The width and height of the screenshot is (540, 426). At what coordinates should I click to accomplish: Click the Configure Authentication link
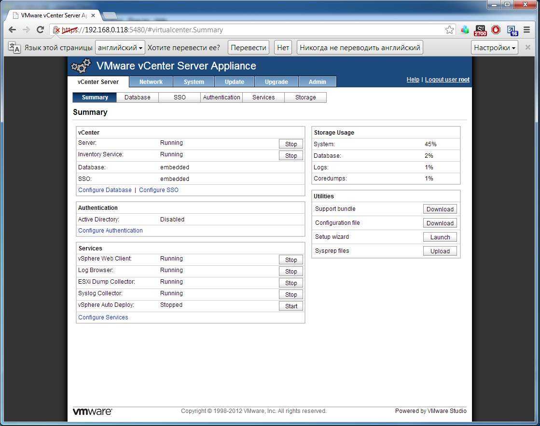pyautogui.click(x=111, y=231)
